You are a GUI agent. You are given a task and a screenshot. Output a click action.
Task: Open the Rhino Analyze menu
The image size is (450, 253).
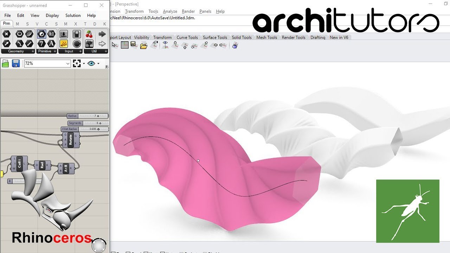point(170,11)
